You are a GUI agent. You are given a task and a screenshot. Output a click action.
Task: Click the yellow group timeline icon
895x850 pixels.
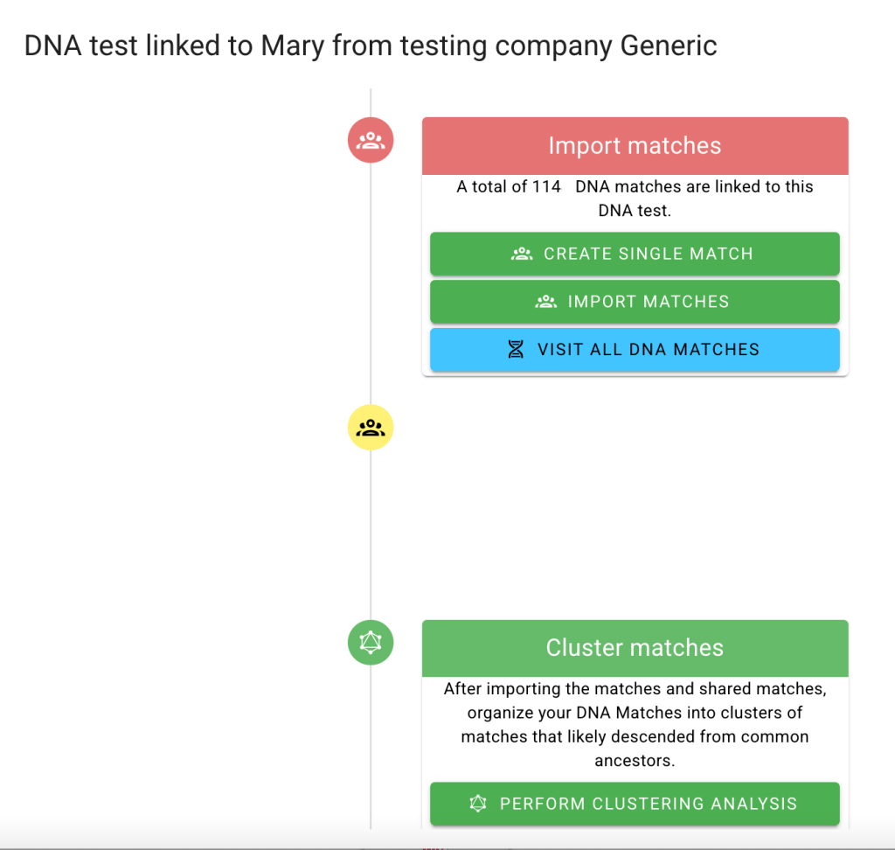(x=371, y=428)
